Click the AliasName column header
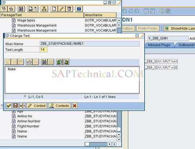Image resolution: width=195 pixels, height=149 pixels. click(x=100, y=15)
